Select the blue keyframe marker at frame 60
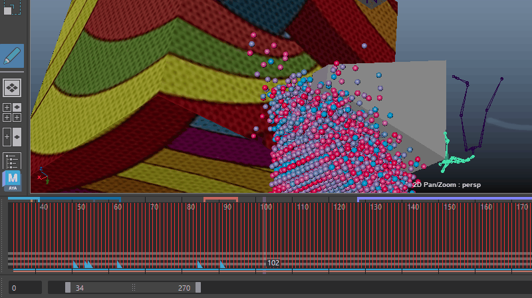The height and width of the screenshot is (298, 532). [x=120, y=265]
